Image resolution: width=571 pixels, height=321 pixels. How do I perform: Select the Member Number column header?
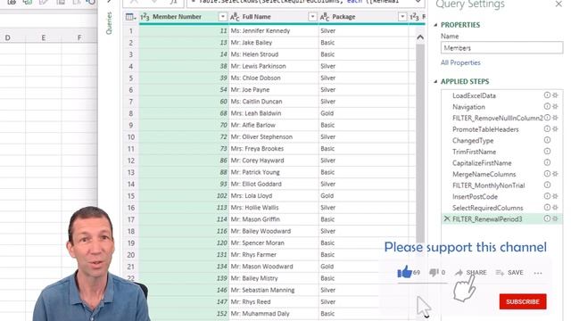(177, 17)
